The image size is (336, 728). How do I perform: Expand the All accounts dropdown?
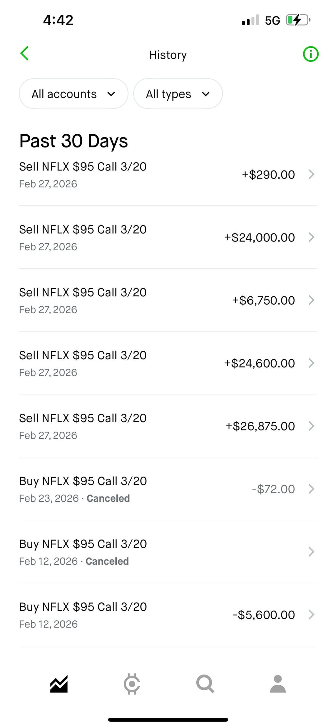pyautogui.click(x=74, y=94)
